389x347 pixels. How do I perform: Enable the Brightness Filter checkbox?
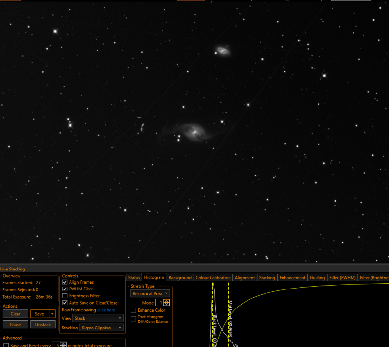tap(65, 296)
